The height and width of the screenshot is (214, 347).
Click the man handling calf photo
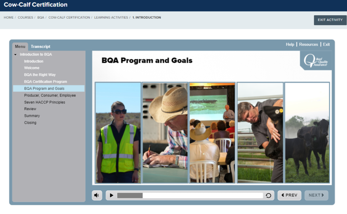click(x=260, y=133)
